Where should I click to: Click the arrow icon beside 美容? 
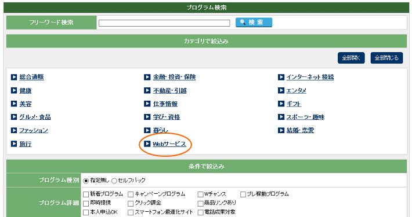(x=14, y=104)
